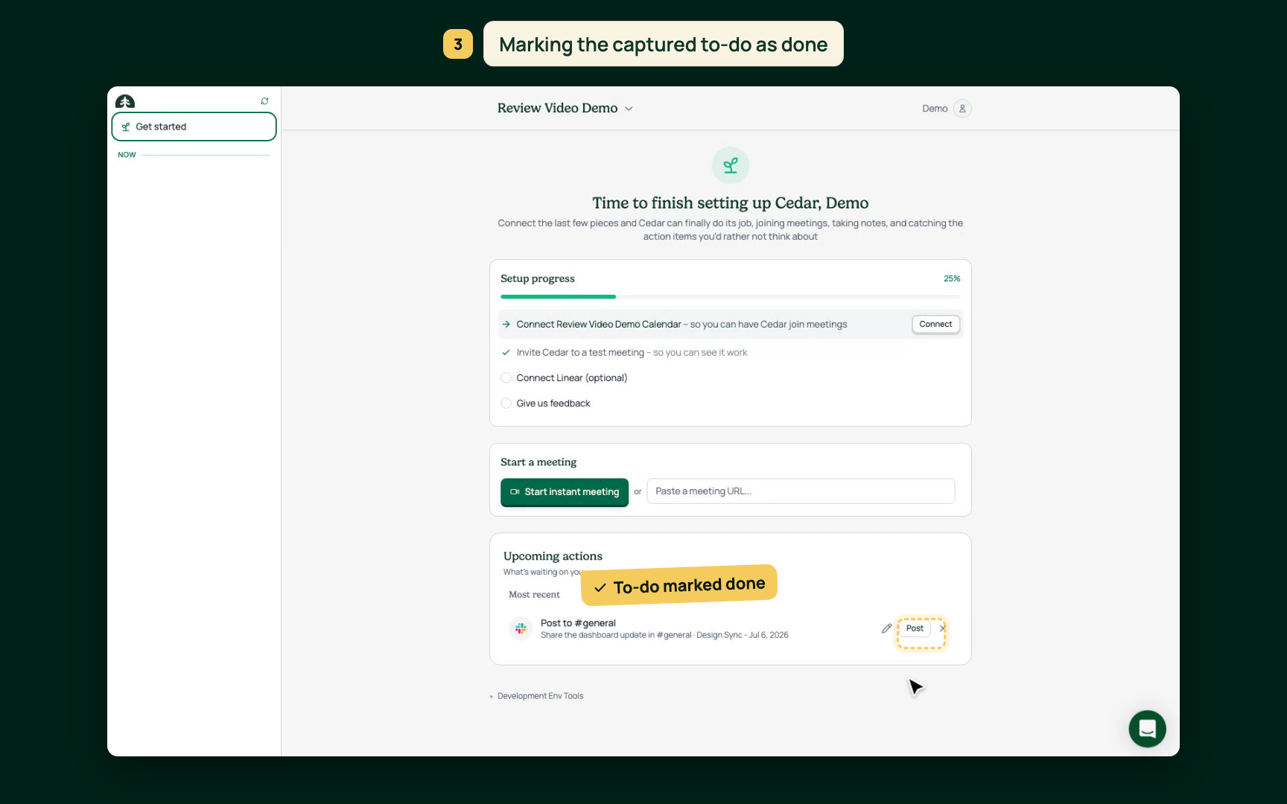Viewport: 1287px width, 804px height.
Task: Click the Setup progress bar
Action: click(731, 296)
